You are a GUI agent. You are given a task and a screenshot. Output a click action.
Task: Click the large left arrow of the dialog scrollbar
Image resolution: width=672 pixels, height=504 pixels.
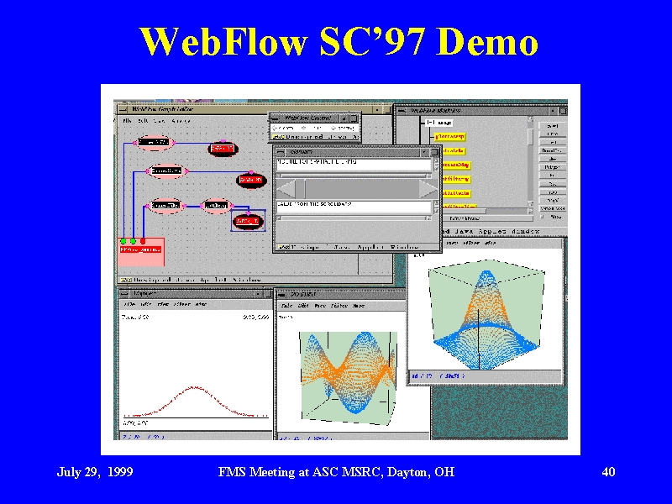pyautogui.click(x=286, y=189)
